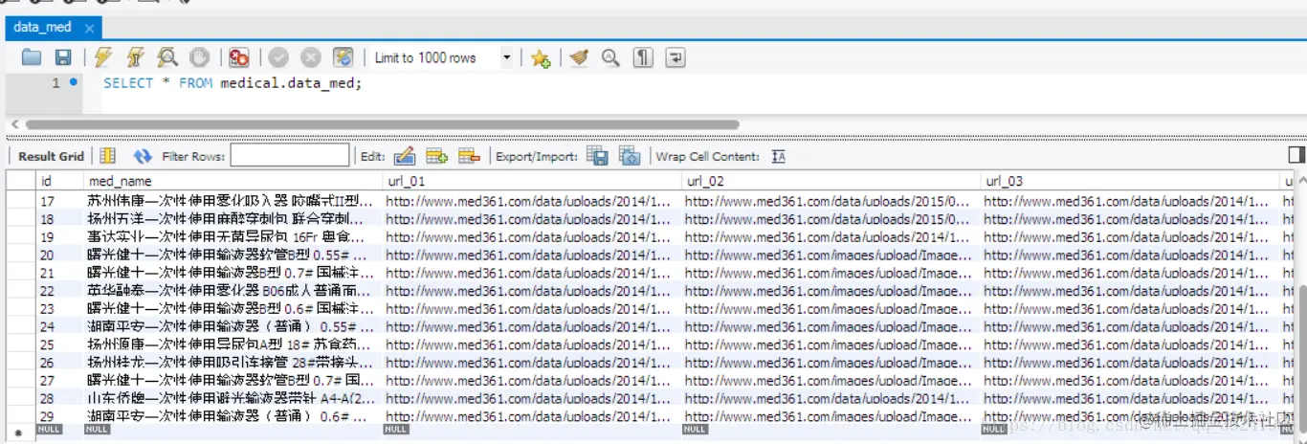Click the Result Grid button
Screen dimensions: 1307x444
pyautogui.click(x=52, y=157)
